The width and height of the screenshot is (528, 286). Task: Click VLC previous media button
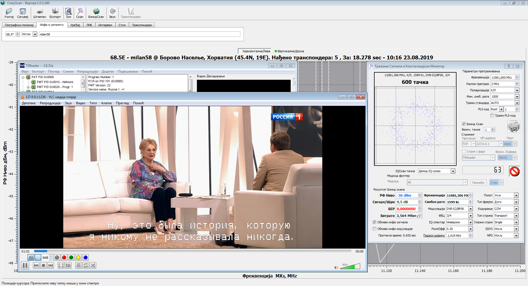click(36, 265)
